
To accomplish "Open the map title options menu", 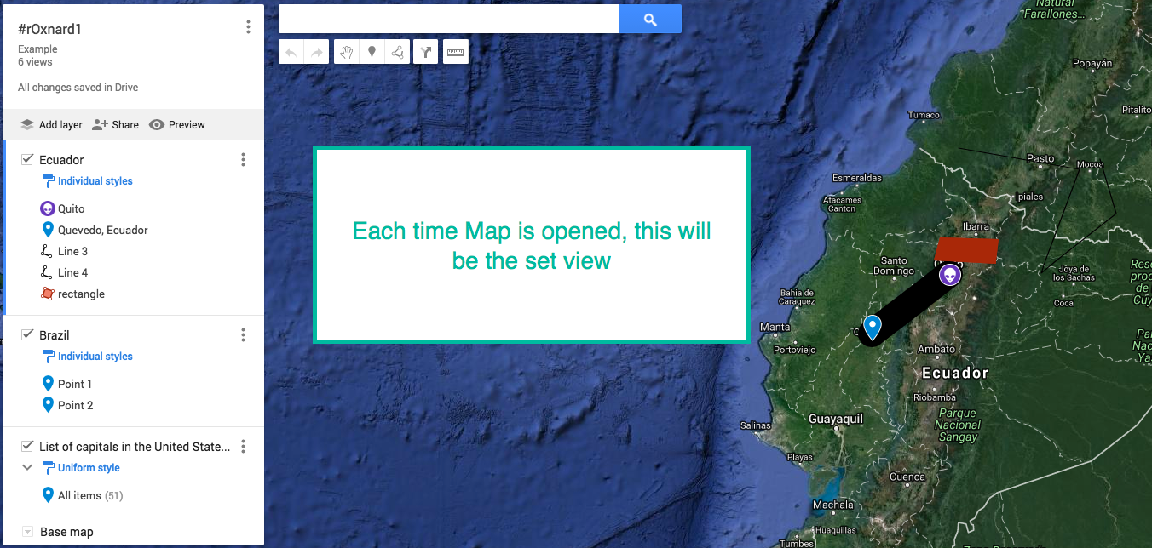I will coord(248,27).
